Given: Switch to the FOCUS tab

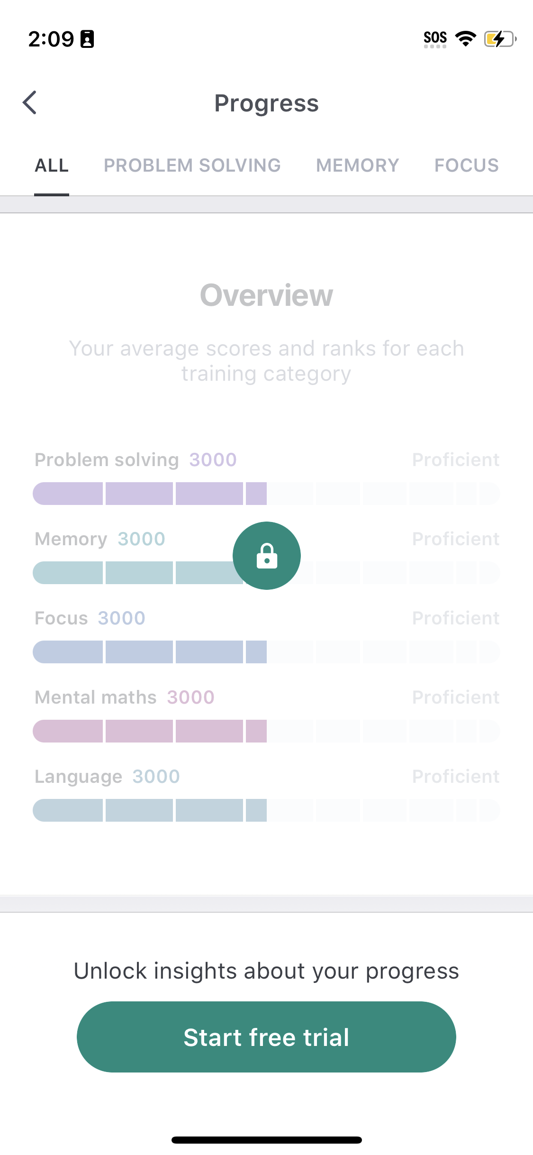Looking at the screenshot, I should [x=467, y=165].
